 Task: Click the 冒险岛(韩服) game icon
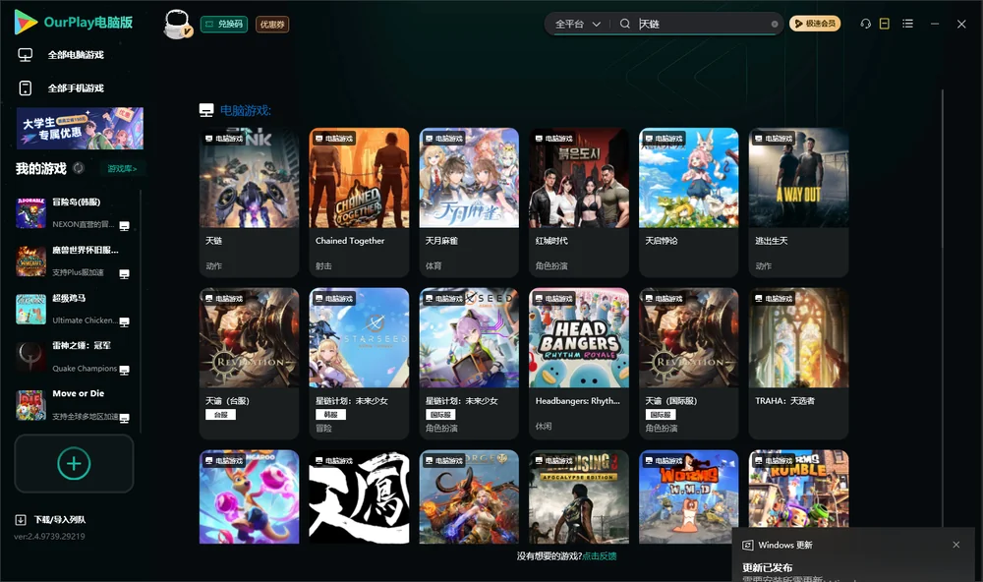coord(30,213)
